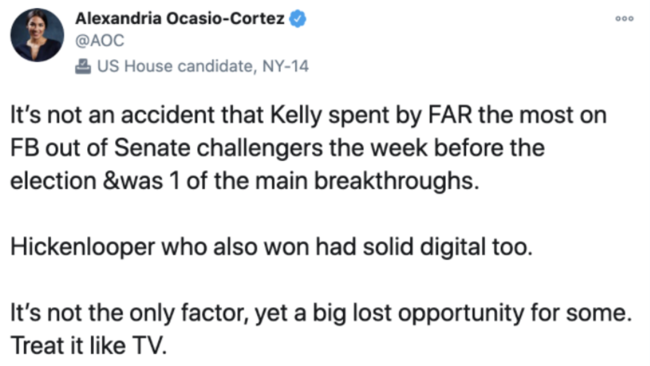This screenshot has width=650, height=366.
Task: Click the FB abbreviation in the tweet
Action: coord(25,148)
